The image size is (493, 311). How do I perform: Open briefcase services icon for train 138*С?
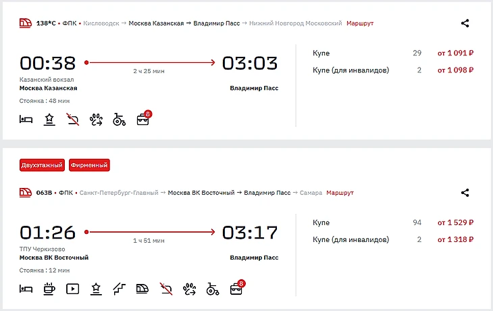pyautogui.click(x=142, y=120)
